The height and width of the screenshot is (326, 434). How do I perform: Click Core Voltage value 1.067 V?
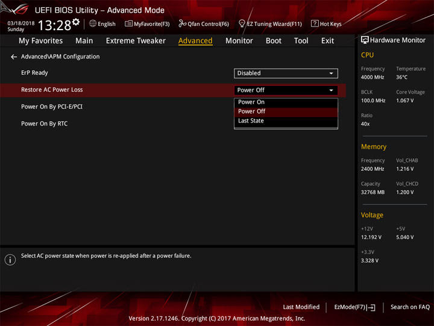tap(405, 100)
